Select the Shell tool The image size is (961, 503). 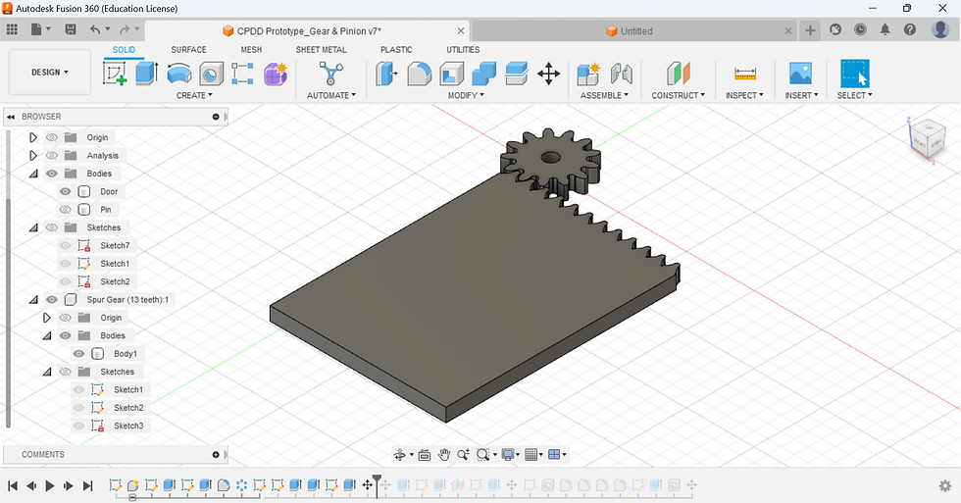pos(452,75)
